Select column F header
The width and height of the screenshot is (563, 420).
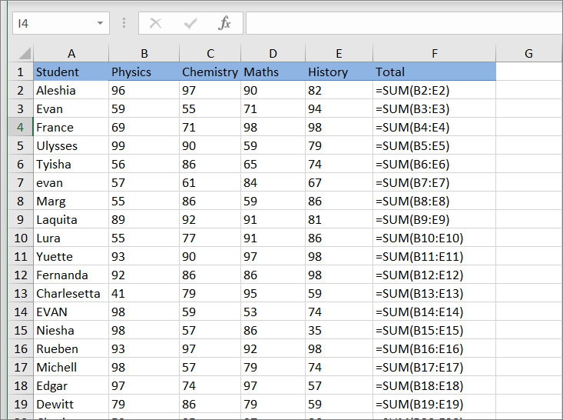434,53
